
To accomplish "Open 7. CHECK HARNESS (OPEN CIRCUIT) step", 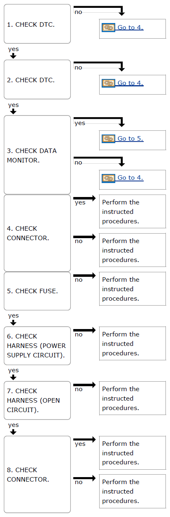I will tap(37, 400).
